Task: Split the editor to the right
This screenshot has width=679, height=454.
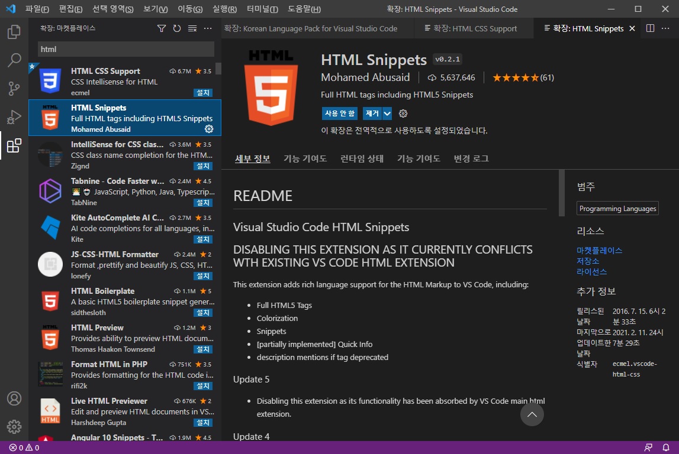Action: point(650,28)
